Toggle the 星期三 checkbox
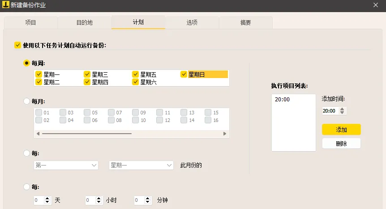386x209 pixels. (87, 74)
